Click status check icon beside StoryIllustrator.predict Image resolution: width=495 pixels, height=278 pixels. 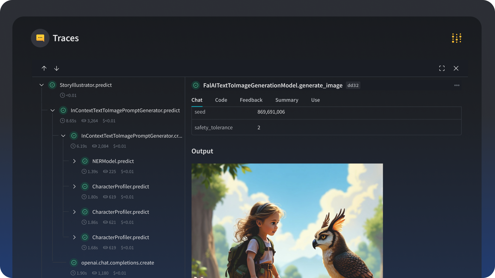tap(52, 85)
